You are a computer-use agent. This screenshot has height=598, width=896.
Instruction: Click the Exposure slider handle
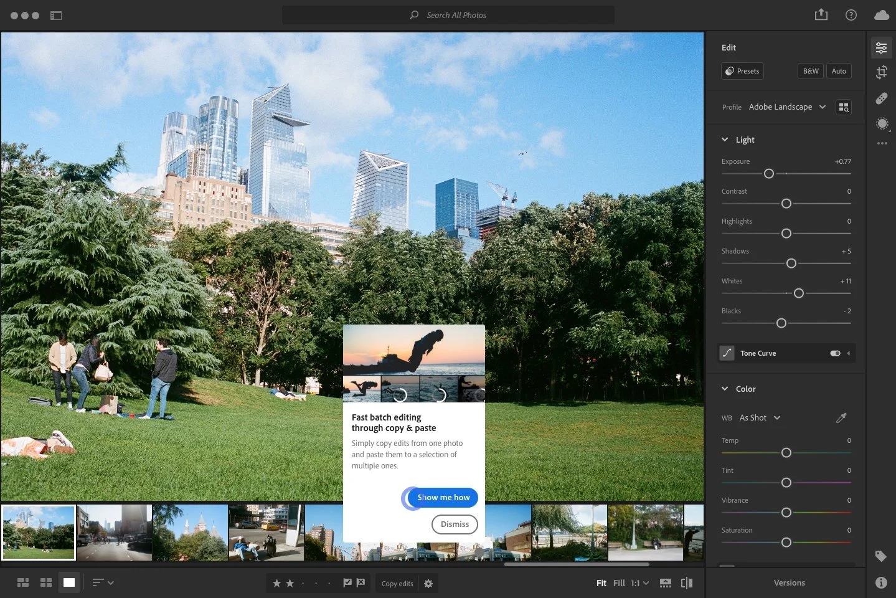click(x=769, y=174)
